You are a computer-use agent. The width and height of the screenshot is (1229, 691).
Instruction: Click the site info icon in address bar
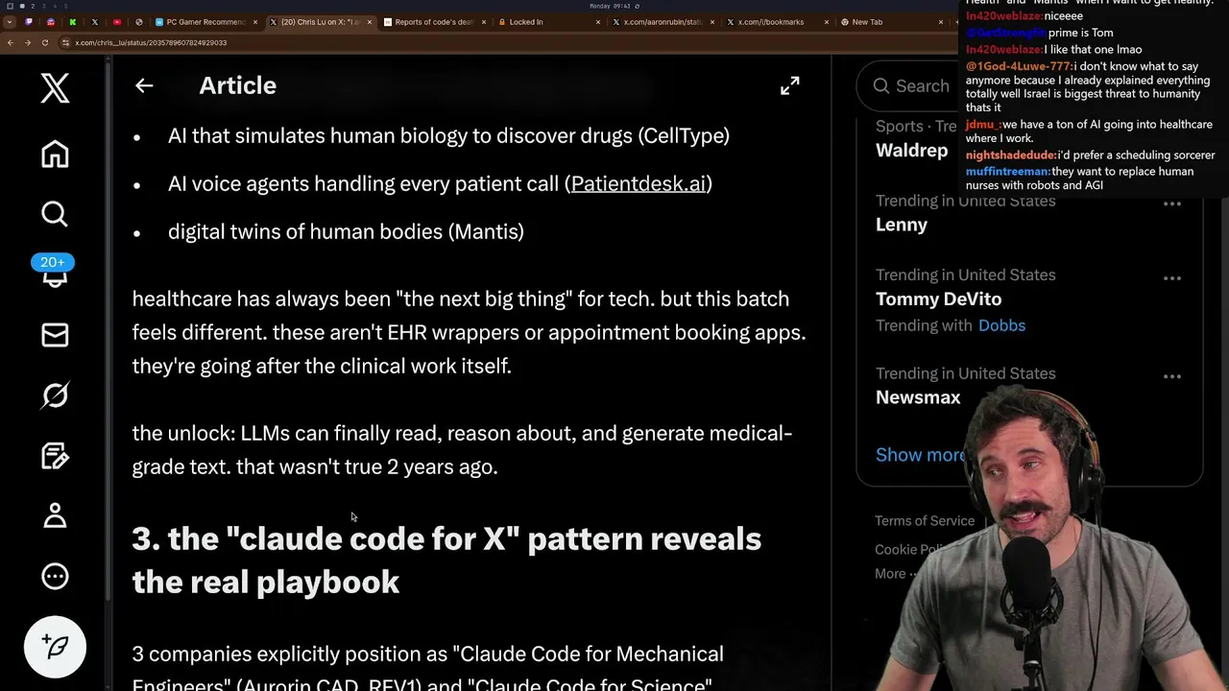coord(65,42)
